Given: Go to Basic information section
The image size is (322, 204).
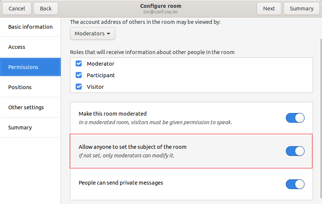Looking at the screenshot, I should (31, 27).
